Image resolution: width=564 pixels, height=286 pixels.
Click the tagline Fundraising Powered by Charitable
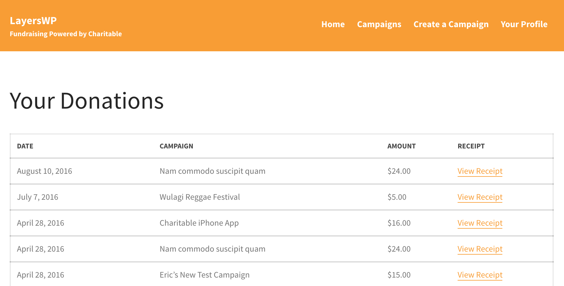coord(66,34)
